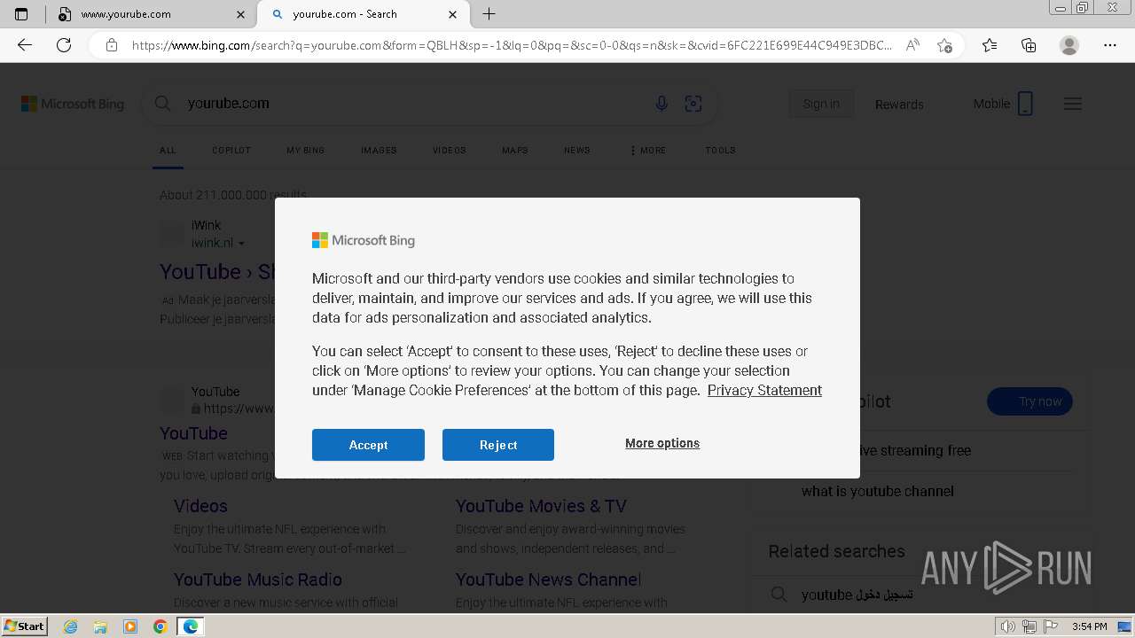
Task: Open the YouTube search result title
Action: coord(193,433)
